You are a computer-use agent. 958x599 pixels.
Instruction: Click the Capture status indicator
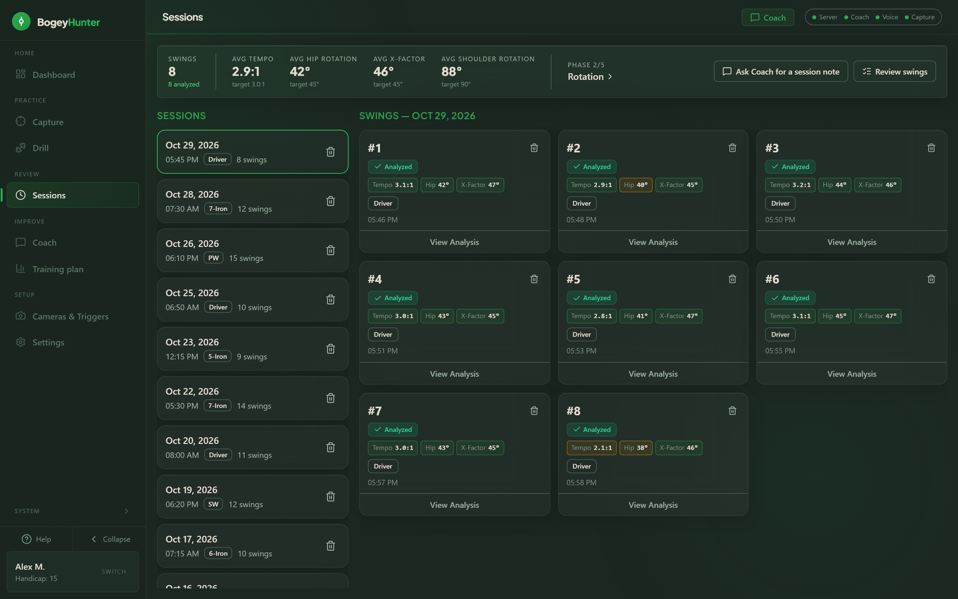(x=920, y=17)
